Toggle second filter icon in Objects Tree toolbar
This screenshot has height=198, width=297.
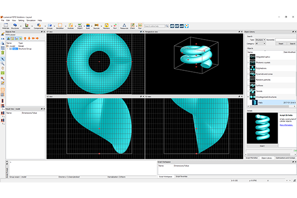12,39
